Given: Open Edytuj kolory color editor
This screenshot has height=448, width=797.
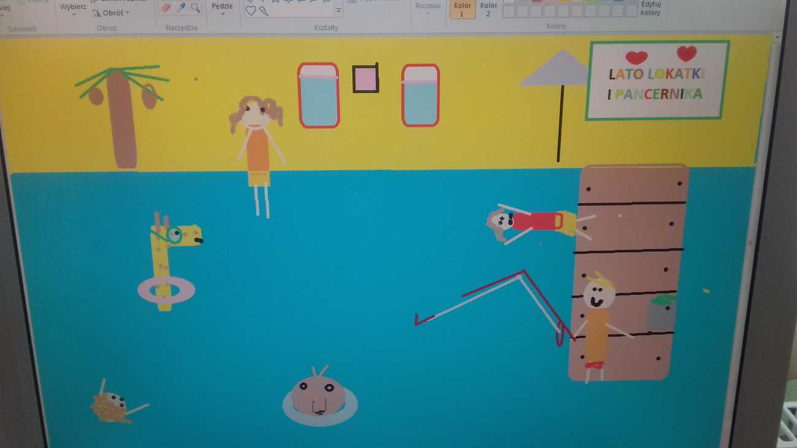Looking at the screenshot, I should coord(650,8).
